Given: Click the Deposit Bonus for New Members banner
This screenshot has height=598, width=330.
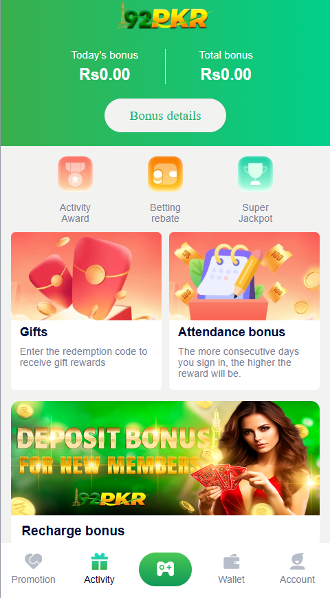Looking at the screenshot, I should point(165,458).
